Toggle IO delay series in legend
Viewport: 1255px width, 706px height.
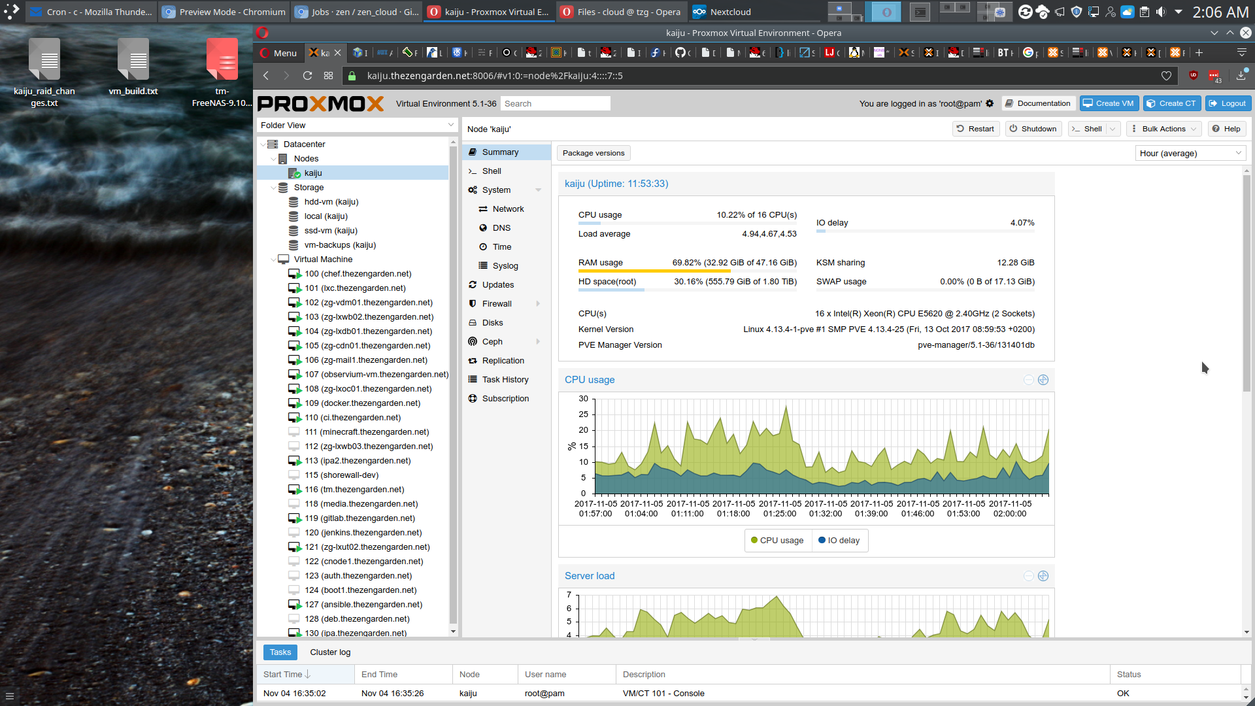(839, 541)
